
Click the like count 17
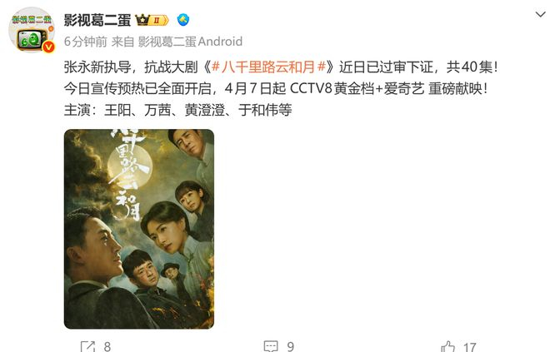pyautogui.click(x=469, y=347)
